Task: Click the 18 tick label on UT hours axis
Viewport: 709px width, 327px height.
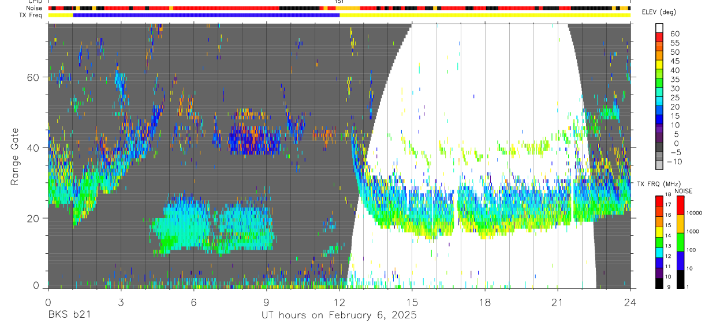Action: 485,302
